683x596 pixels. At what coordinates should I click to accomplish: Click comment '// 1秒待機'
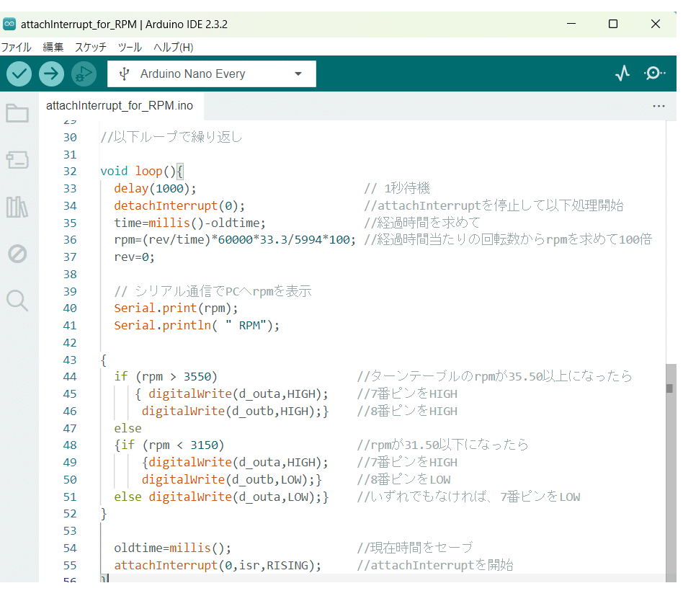(397, 188)
